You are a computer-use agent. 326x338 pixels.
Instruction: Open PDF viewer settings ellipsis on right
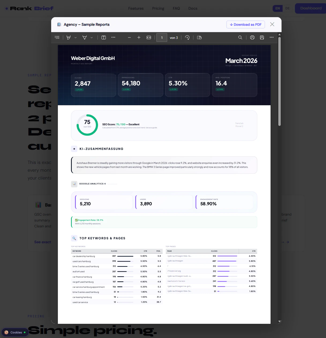(272, 37)
